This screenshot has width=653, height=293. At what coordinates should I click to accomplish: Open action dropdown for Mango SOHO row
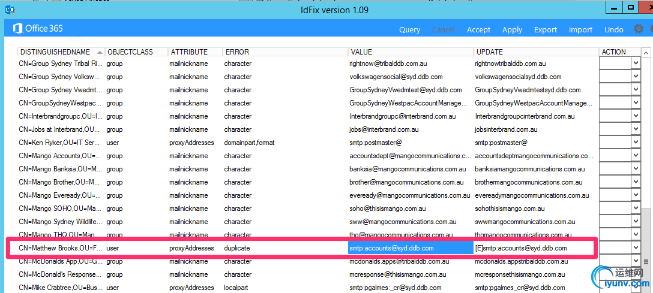(636, 209)
